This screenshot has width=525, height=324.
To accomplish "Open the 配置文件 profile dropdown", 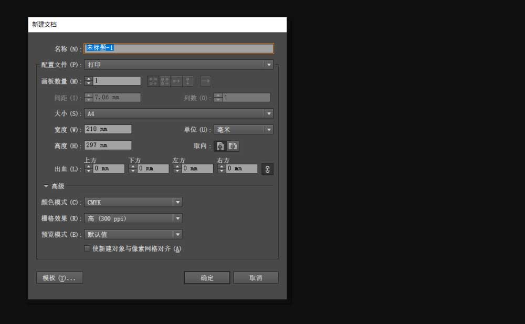I will [x=178, y=65].
